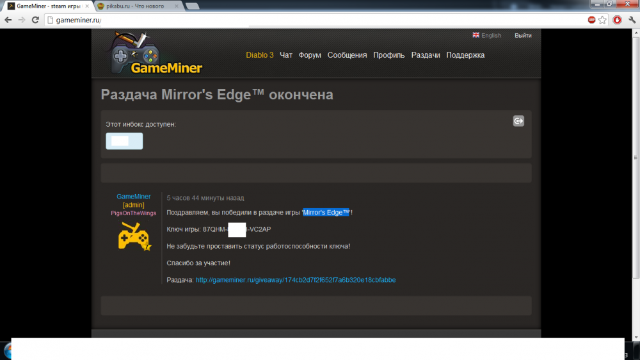Open the Diablo 3 menu item

(259, 55)
